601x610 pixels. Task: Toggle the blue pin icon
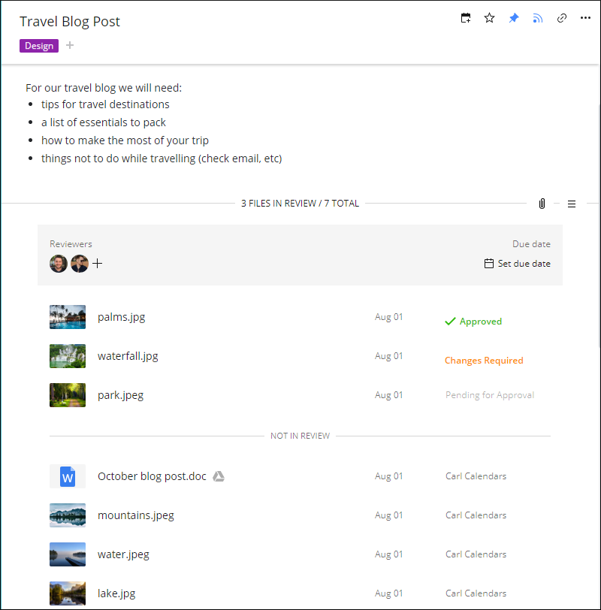click(514, 18)
